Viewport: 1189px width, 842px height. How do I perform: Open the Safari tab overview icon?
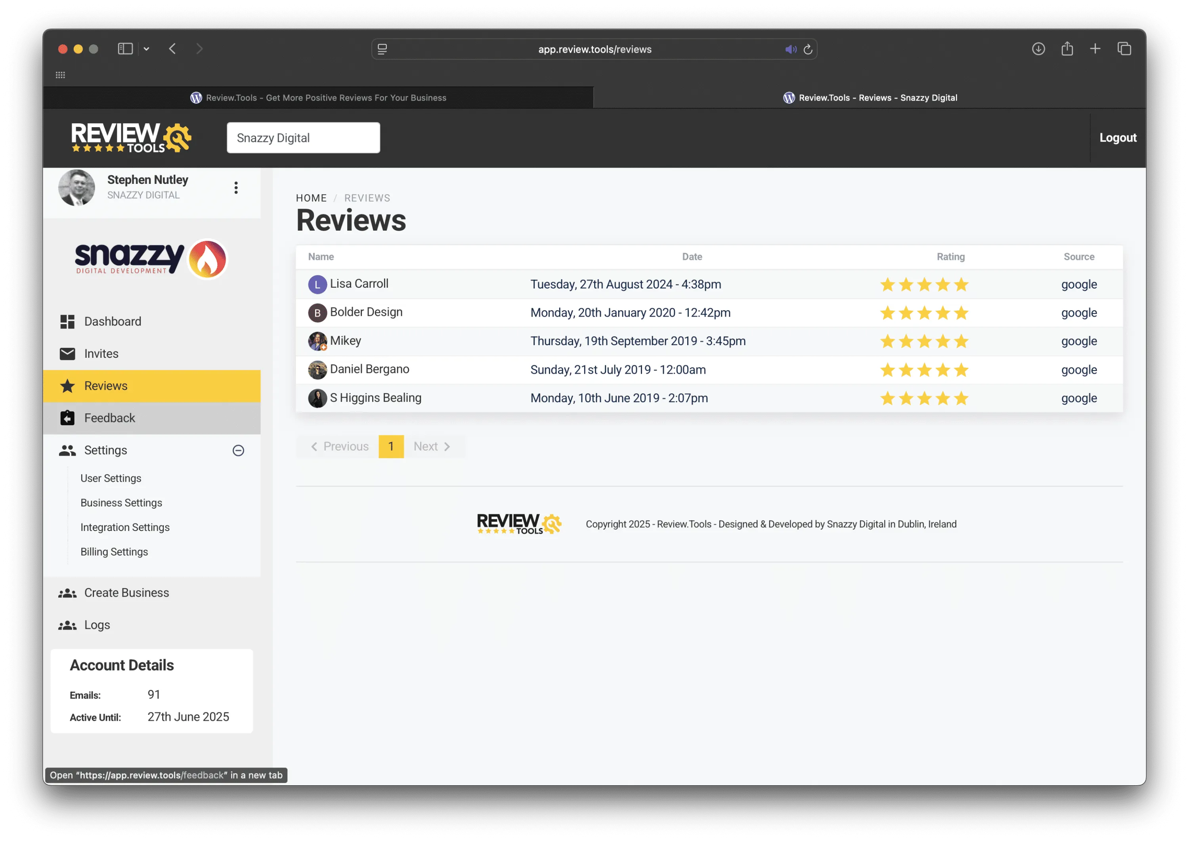click(1124, 49)
